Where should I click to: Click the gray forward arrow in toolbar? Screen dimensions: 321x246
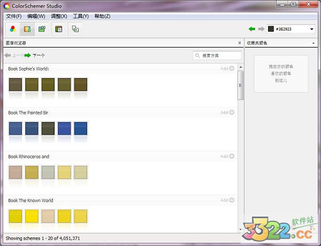click(261, 29)
